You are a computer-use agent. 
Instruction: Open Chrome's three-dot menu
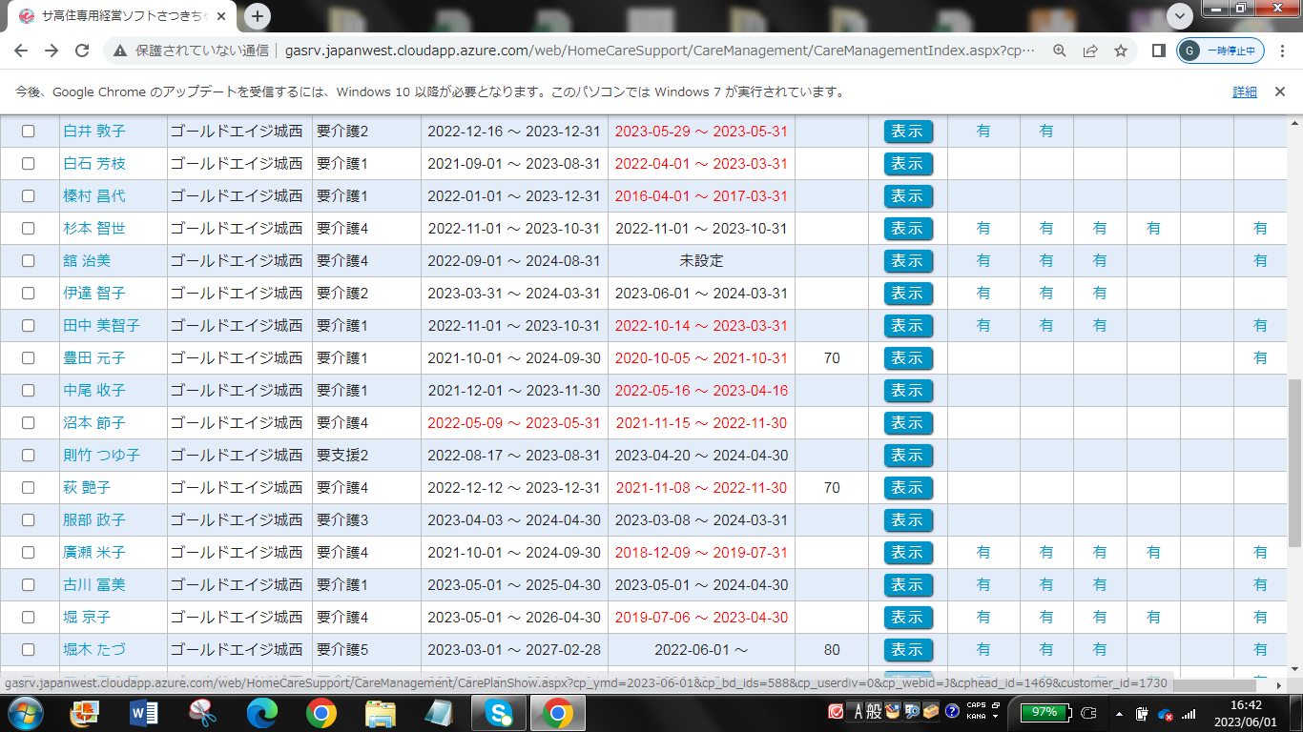click(1281, 51)
